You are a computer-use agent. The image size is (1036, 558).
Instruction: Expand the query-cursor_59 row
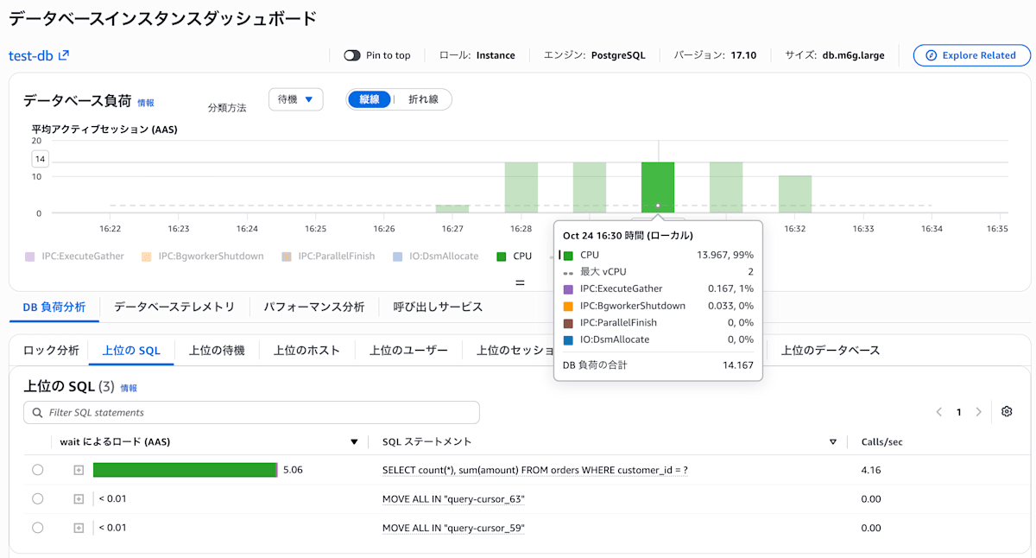click(79, 528)
